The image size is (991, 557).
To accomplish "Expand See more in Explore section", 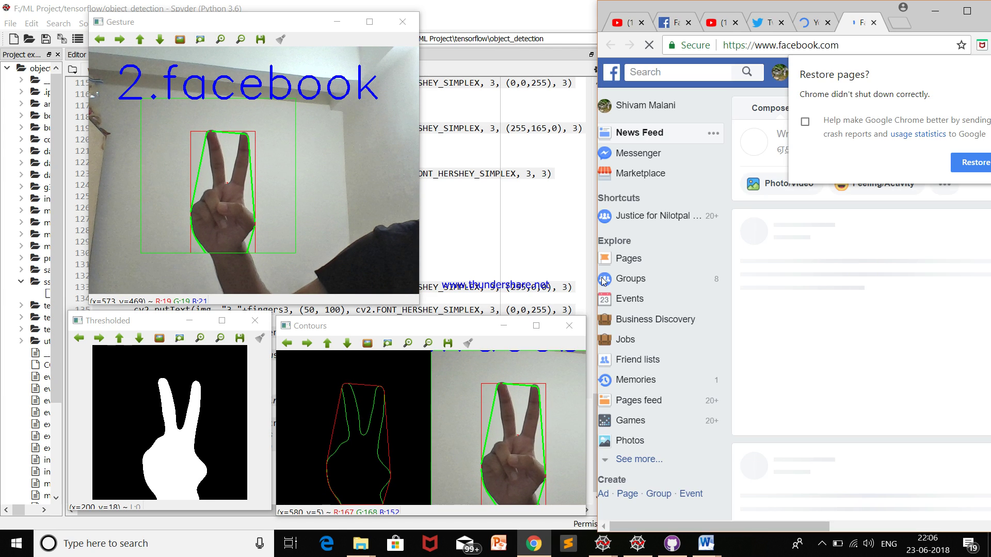I will tap(638, 459).
